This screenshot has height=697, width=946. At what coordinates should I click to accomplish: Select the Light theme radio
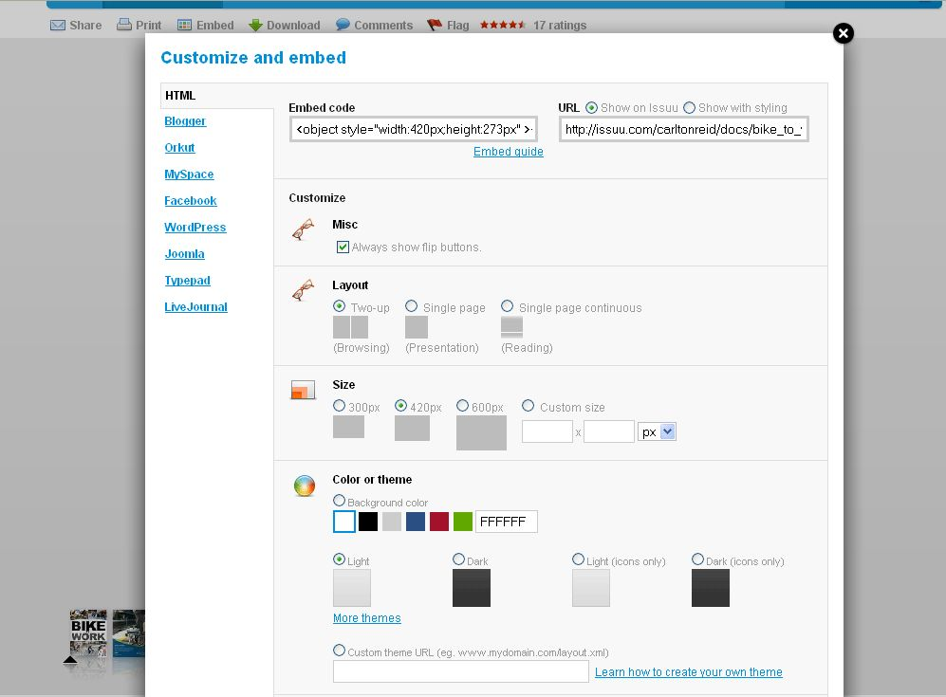[339, 559]
